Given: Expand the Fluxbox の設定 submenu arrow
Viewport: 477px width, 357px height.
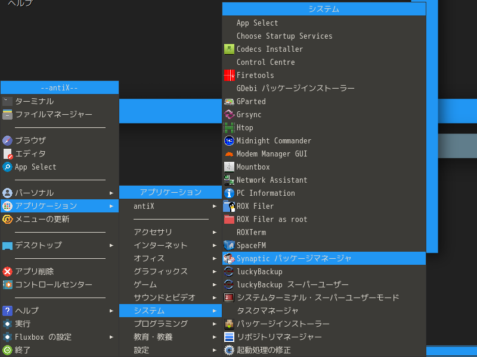Looking at the screenshot, I should (111, 337).
